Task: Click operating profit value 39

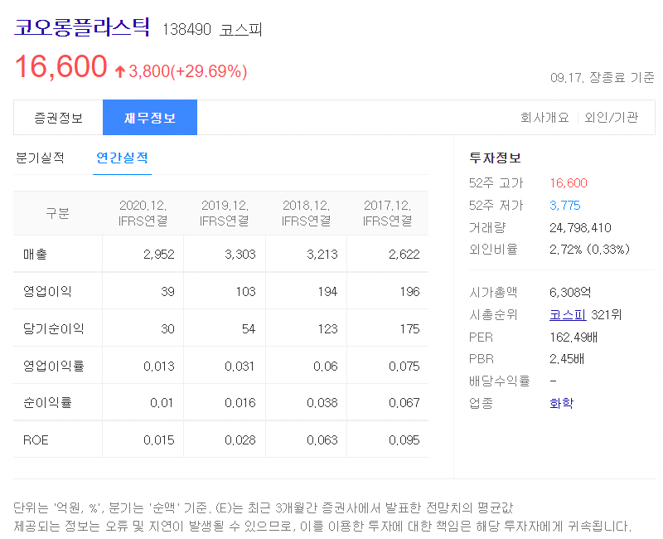Action: 167,291
